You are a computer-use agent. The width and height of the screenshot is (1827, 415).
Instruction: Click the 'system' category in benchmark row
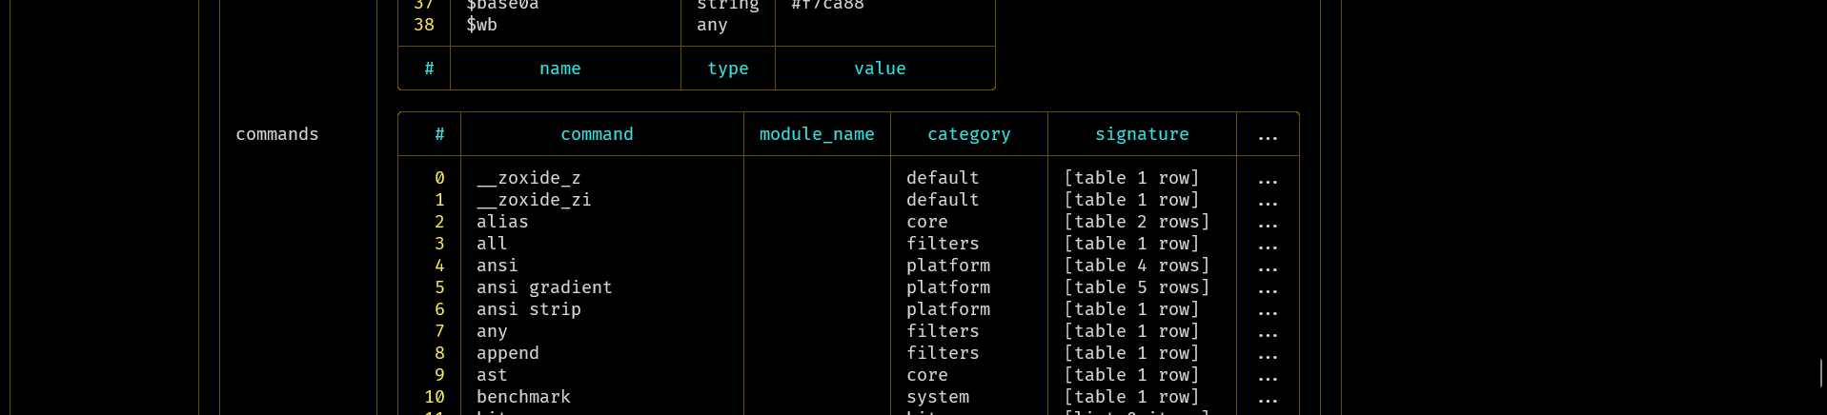pos(938,397)
